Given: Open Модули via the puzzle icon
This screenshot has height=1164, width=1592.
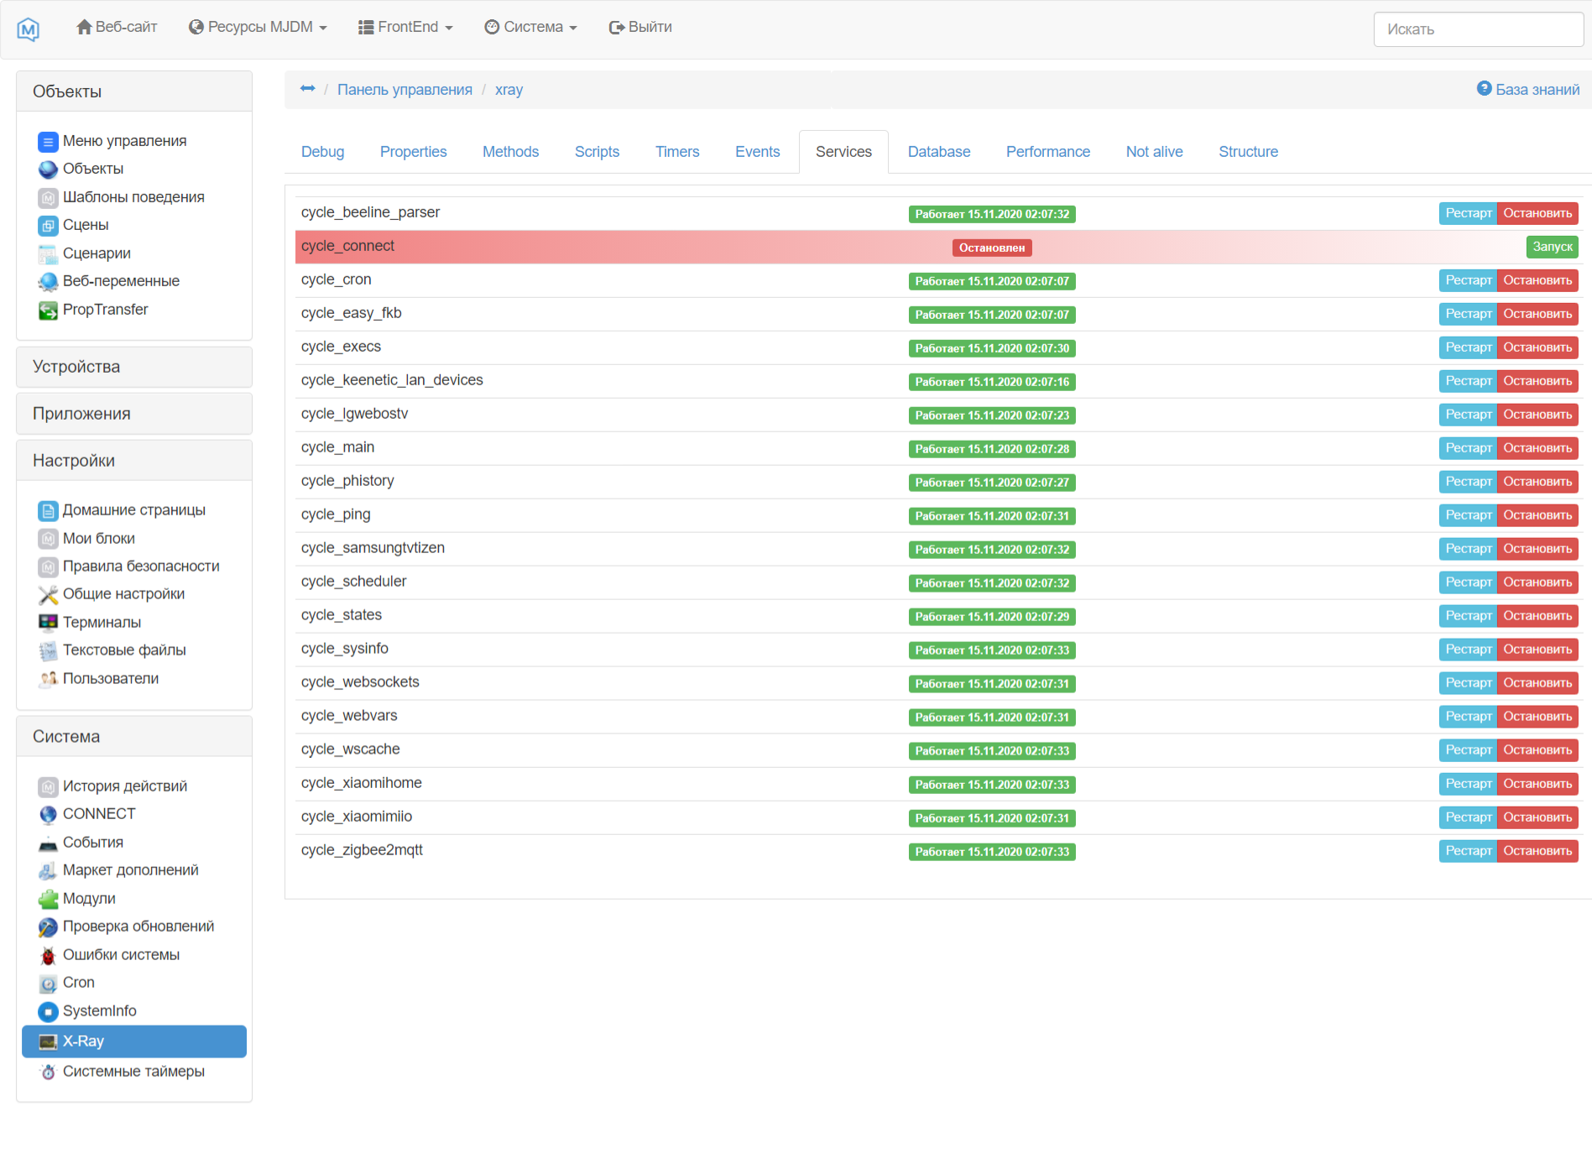Looking at the screenshot, I should [x=47, y=898].
